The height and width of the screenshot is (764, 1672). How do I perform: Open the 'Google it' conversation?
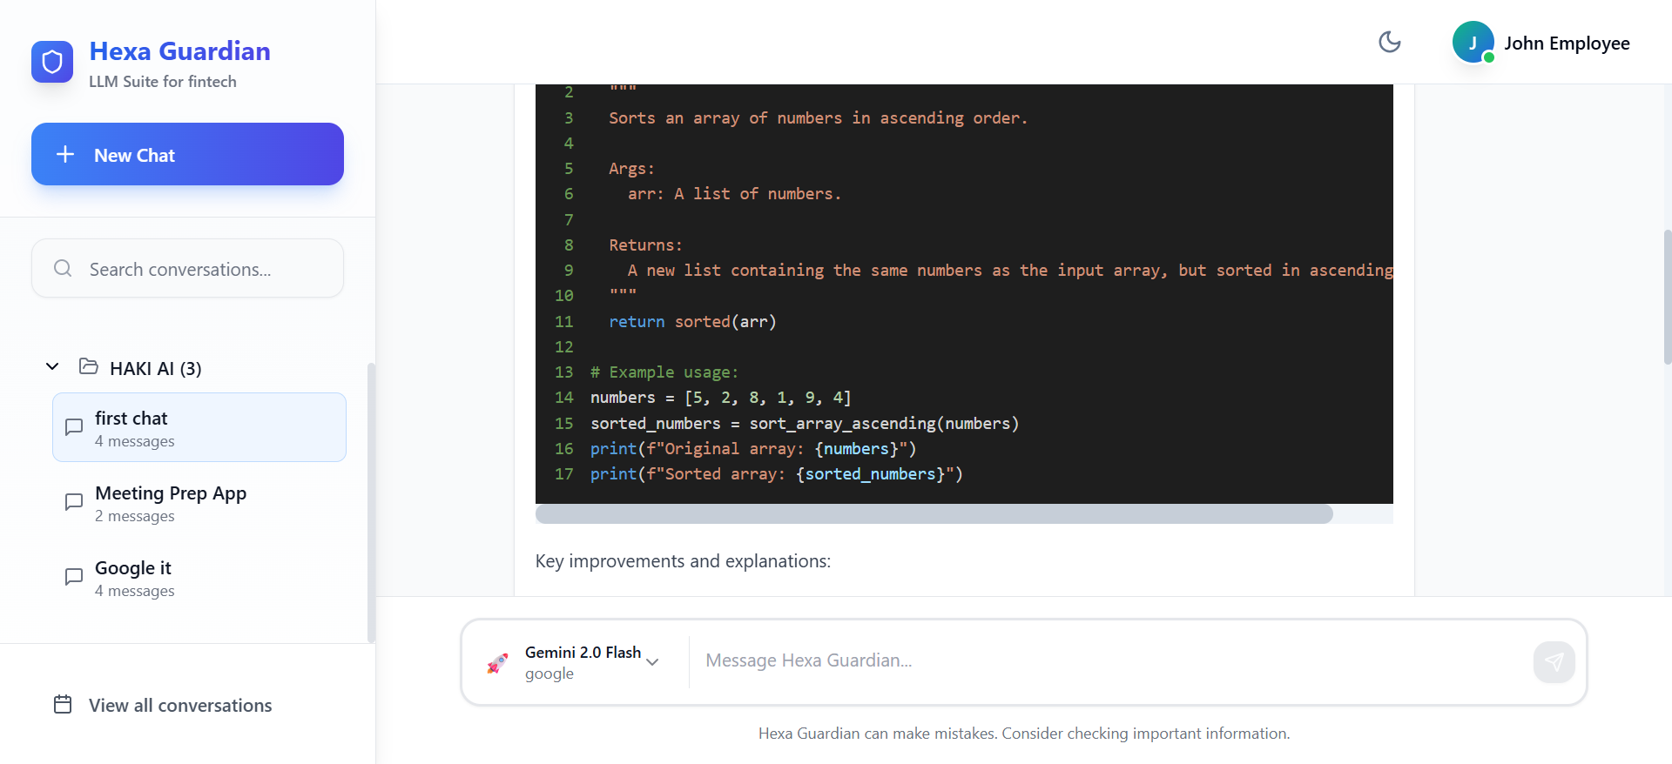[x=199, y=578]
